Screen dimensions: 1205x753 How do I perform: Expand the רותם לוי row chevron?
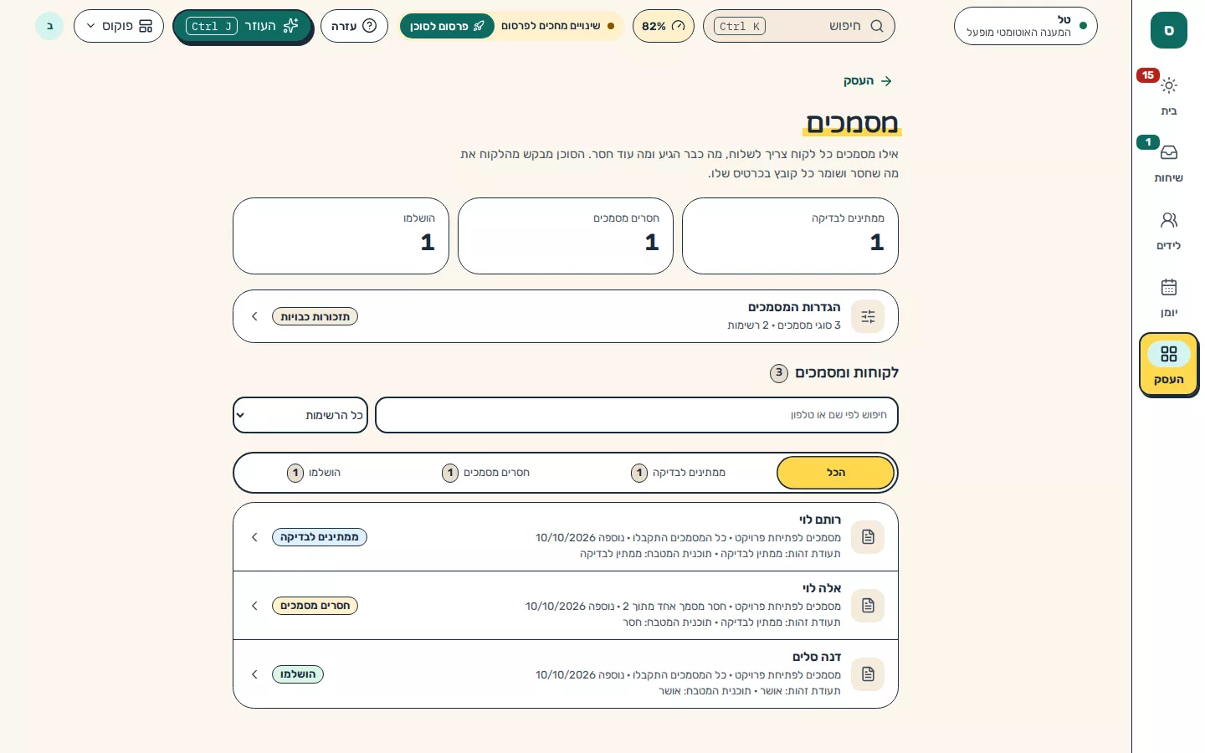pyautogui.click(x=254, y=537)
